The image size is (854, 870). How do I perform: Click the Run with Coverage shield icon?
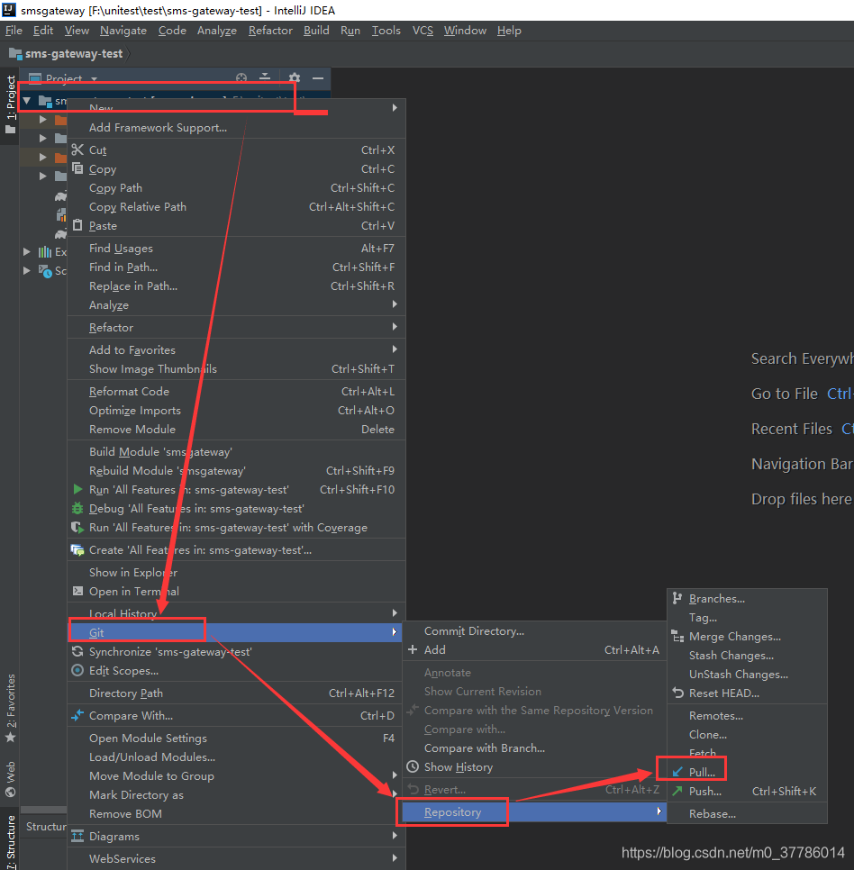coord(77,527)
